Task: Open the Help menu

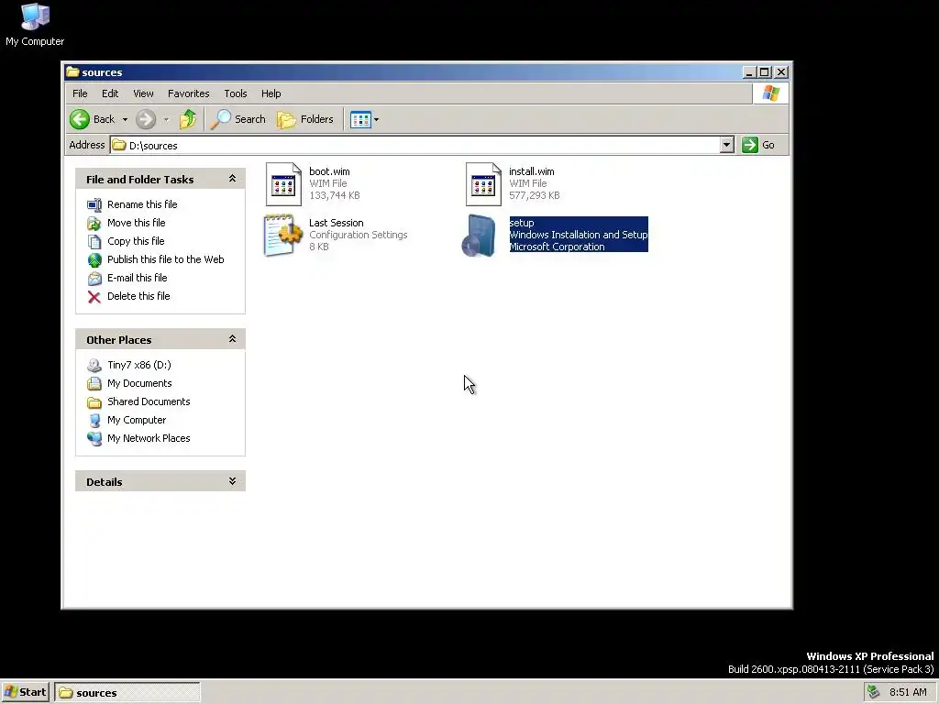Action: [x=271, y=93]
